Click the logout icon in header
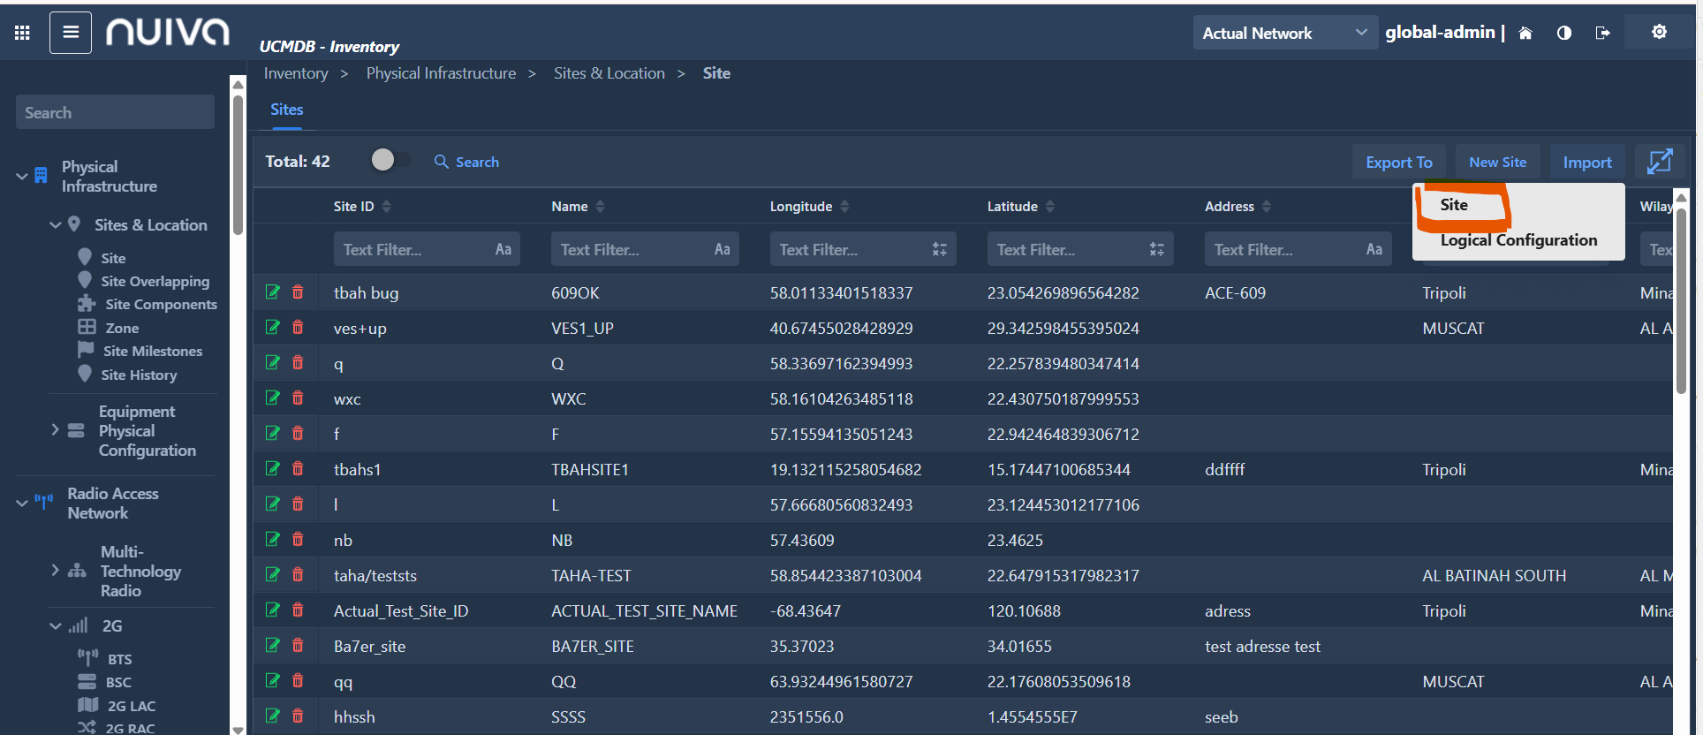 click(1602, 33)
